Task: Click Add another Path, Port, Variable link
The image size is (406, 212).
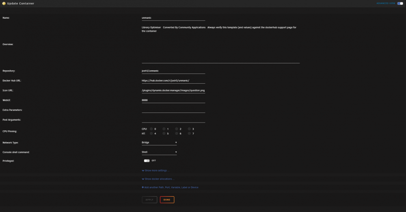Action: pos(170,187)
